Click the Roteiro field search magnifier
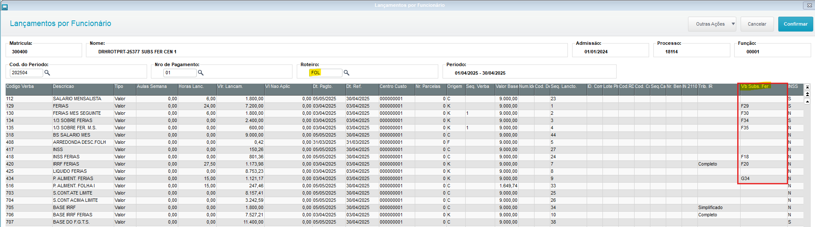 (x=346, y=73)
